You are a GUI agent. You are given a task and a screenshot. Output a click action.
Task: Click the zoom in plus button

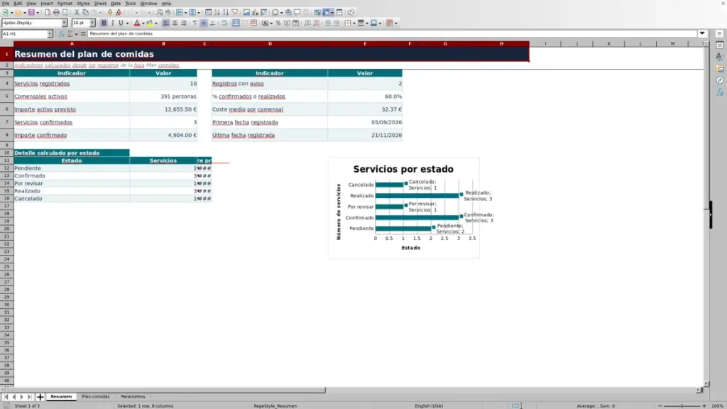[704, 405]
